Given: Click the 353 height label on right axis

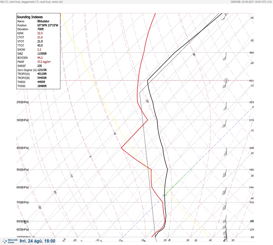Looking at the screenshot, I should [x=251, y=102].
